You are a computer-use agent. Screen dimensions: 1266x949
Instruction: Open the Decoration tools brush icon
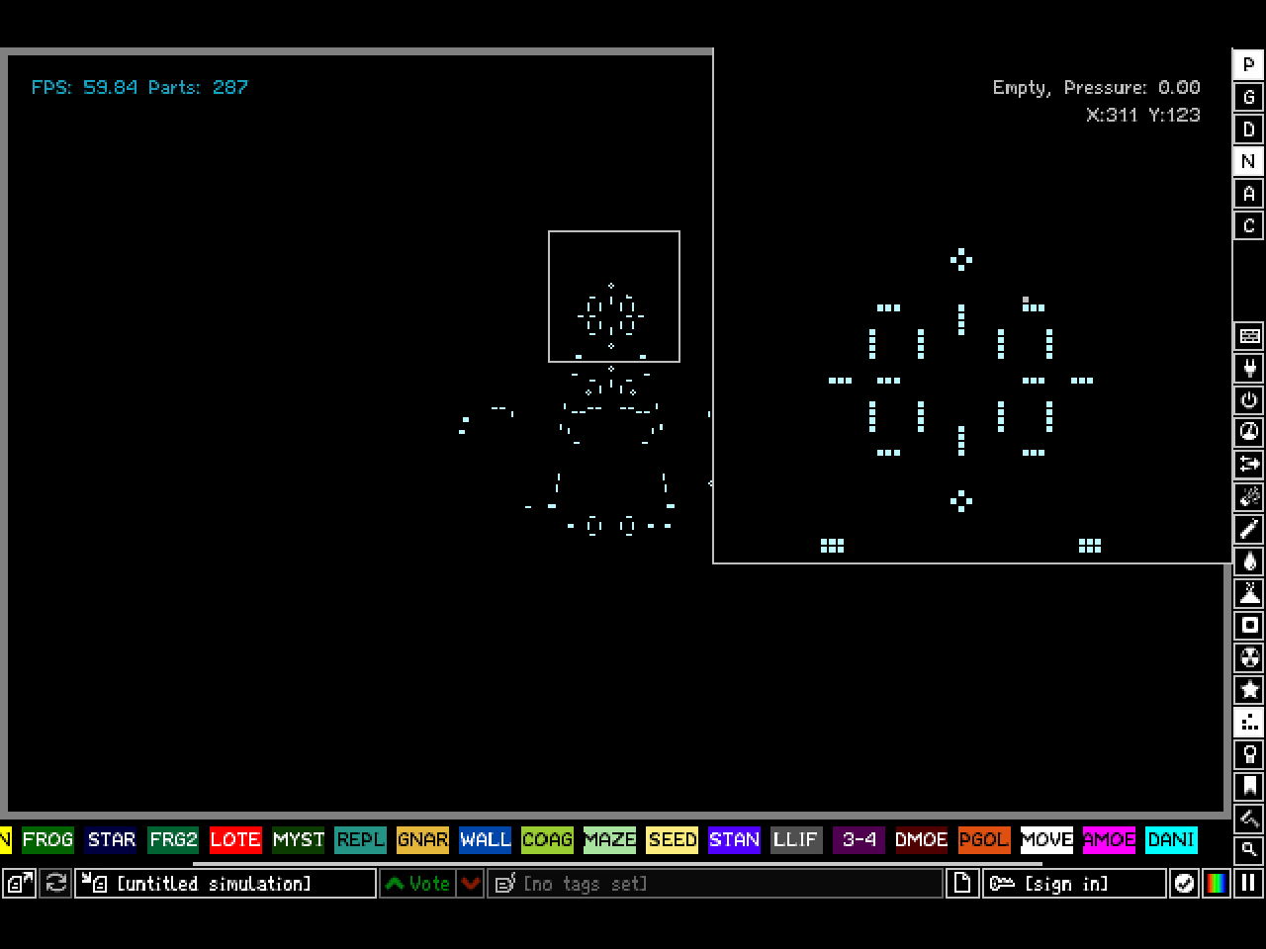point(1249,818)
